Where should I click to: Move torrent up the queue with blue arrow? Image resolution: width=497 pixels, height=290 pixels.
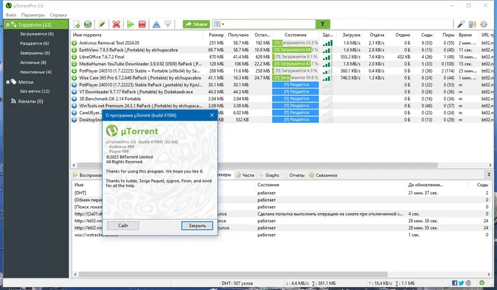click(x=157, y=24)
